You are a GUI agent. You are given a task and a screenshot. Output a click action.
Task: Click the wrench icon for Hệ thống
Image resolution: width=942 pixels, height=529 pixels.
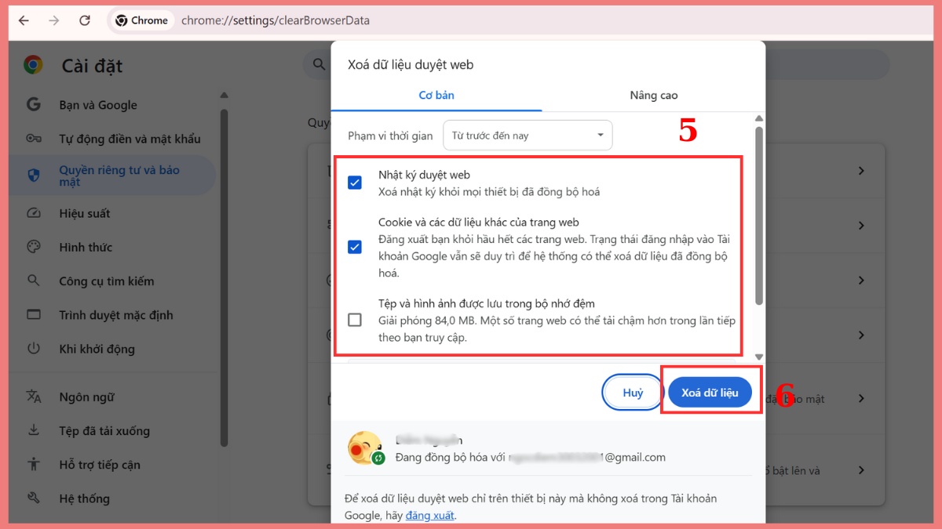[33, 498]
